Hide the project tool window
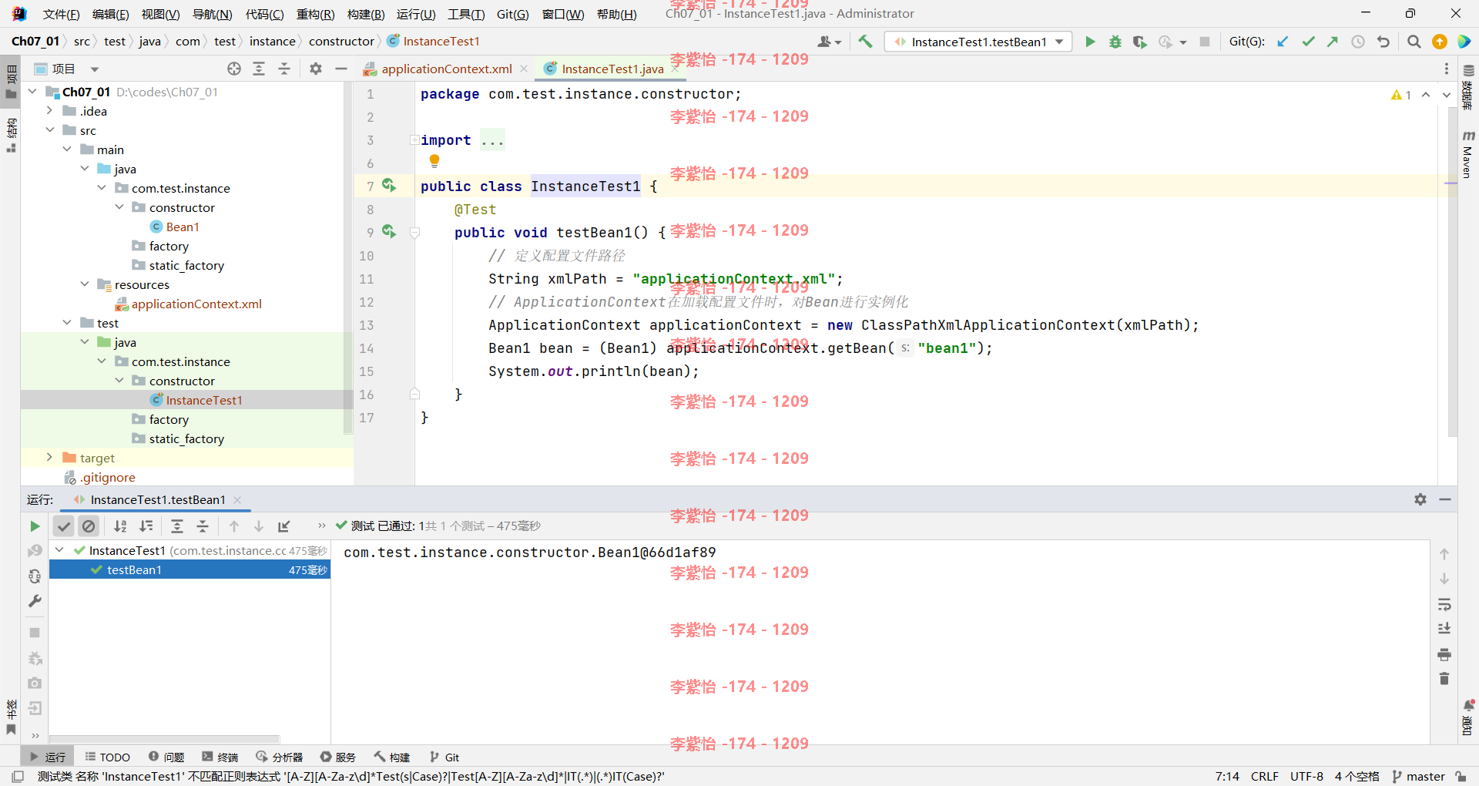Image resolution: width=1479 pixels, height=786 pixels. (341, 69)
